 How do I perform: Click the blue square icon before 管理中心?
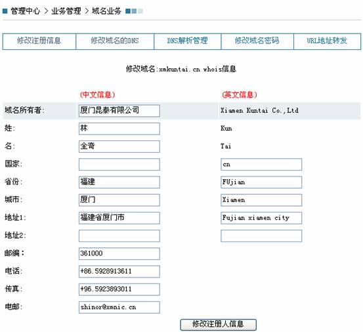(5, 11)
